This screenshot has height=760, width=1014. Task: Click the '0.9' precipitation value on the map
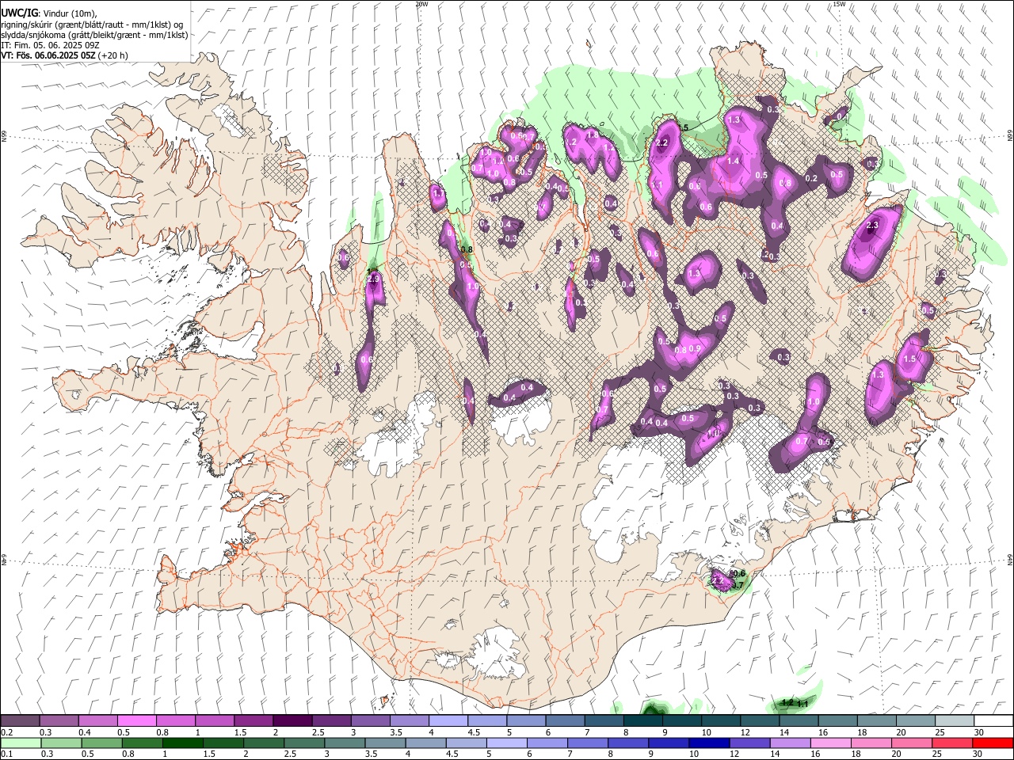pyautogui.click(x=695, y=349)
